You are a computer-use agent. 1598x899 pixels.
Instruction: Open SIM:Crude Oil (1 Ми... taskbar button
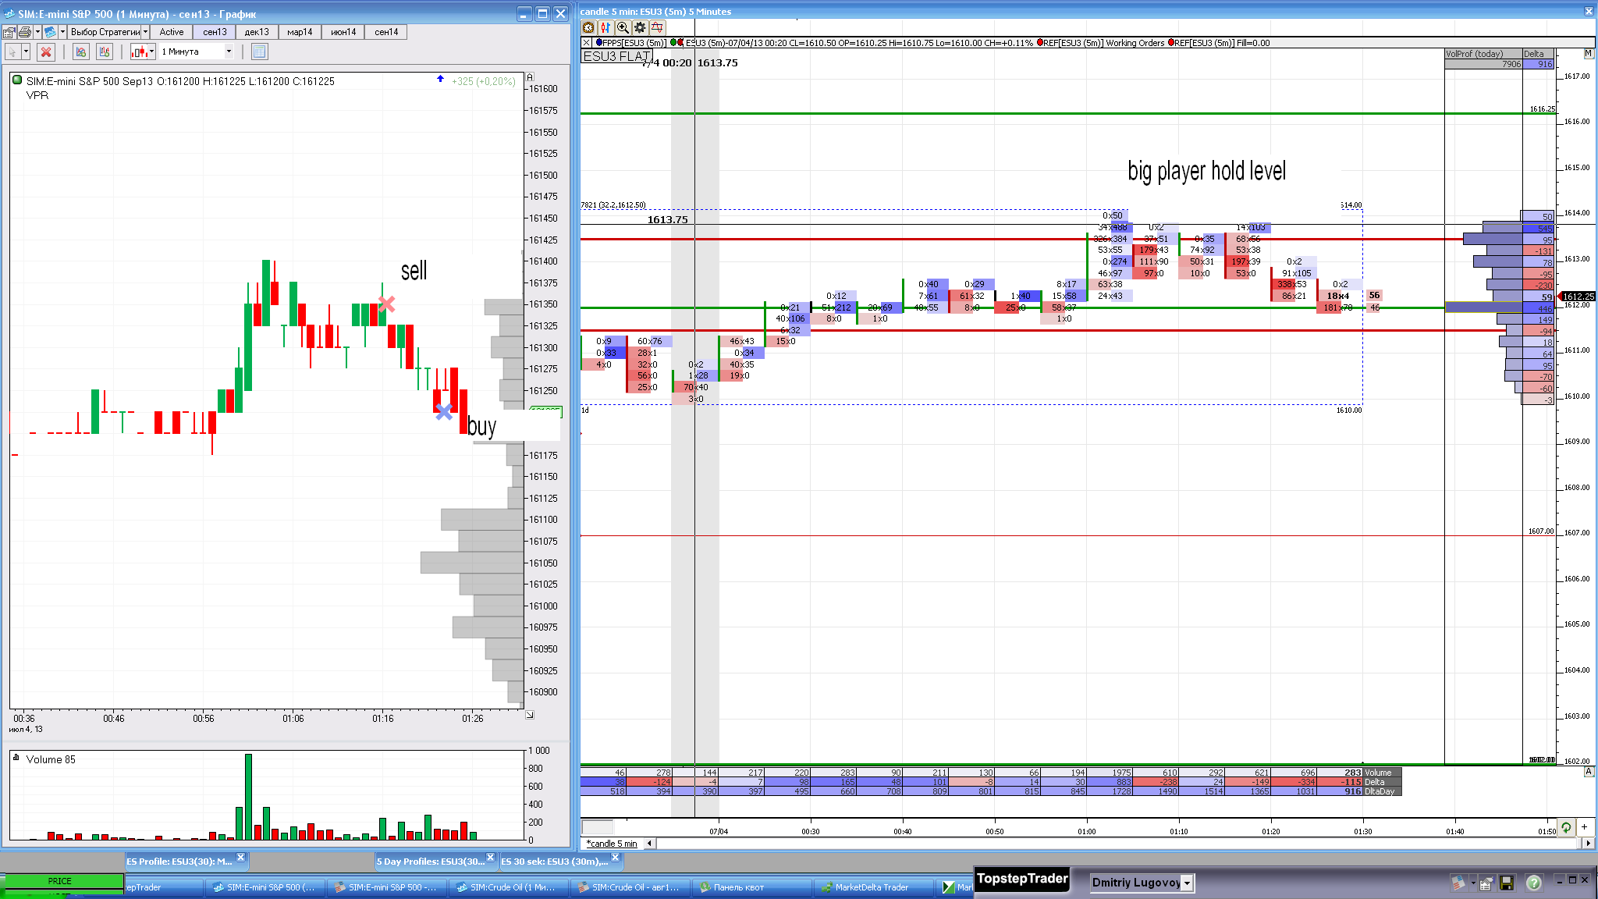[507, 887]
